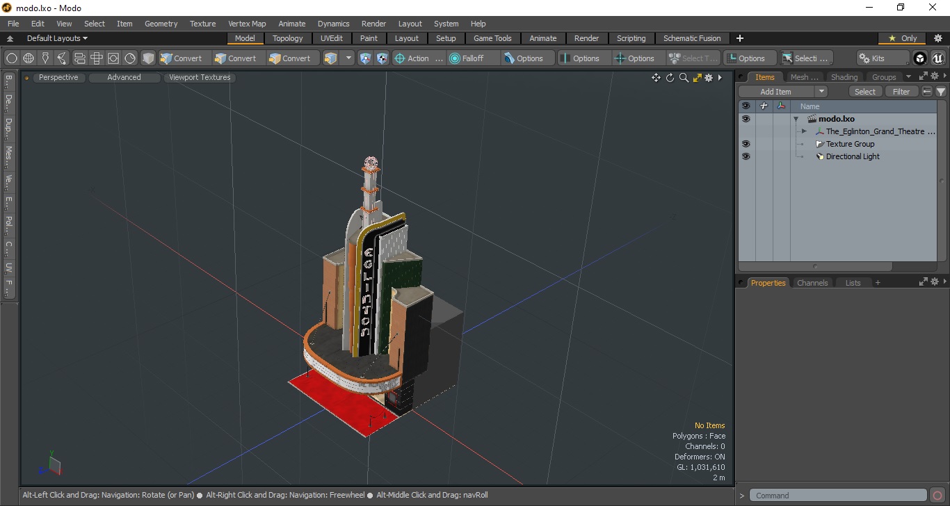The width and height of the screenshot is (950, 506).
Task: Switch to the UVEdit layout tab
Action: [x=332, y=38]
